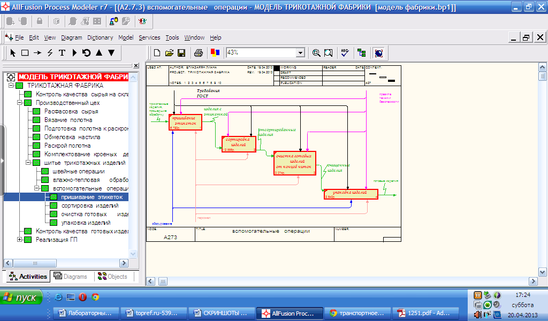Screen dimensions: 548x321
Task: Select the Activity Box tool
Action: point(25,53)
